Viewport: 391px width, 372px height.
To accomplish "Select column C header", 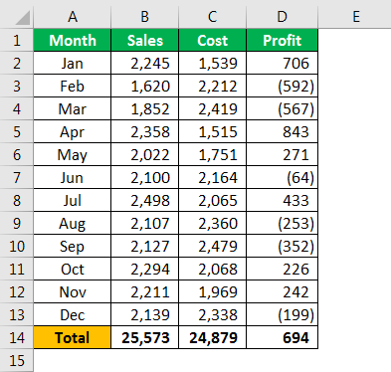I will 213,17.
